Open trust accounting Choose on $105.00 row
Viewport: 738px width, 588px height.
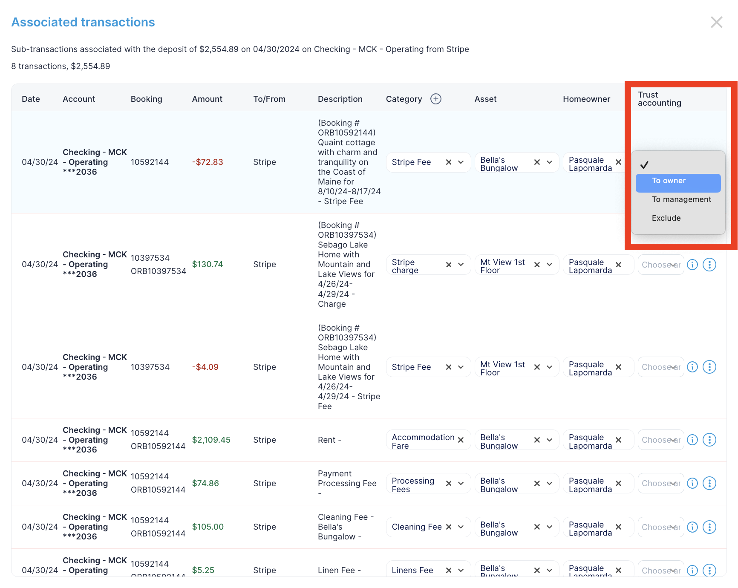click(661, 527)
